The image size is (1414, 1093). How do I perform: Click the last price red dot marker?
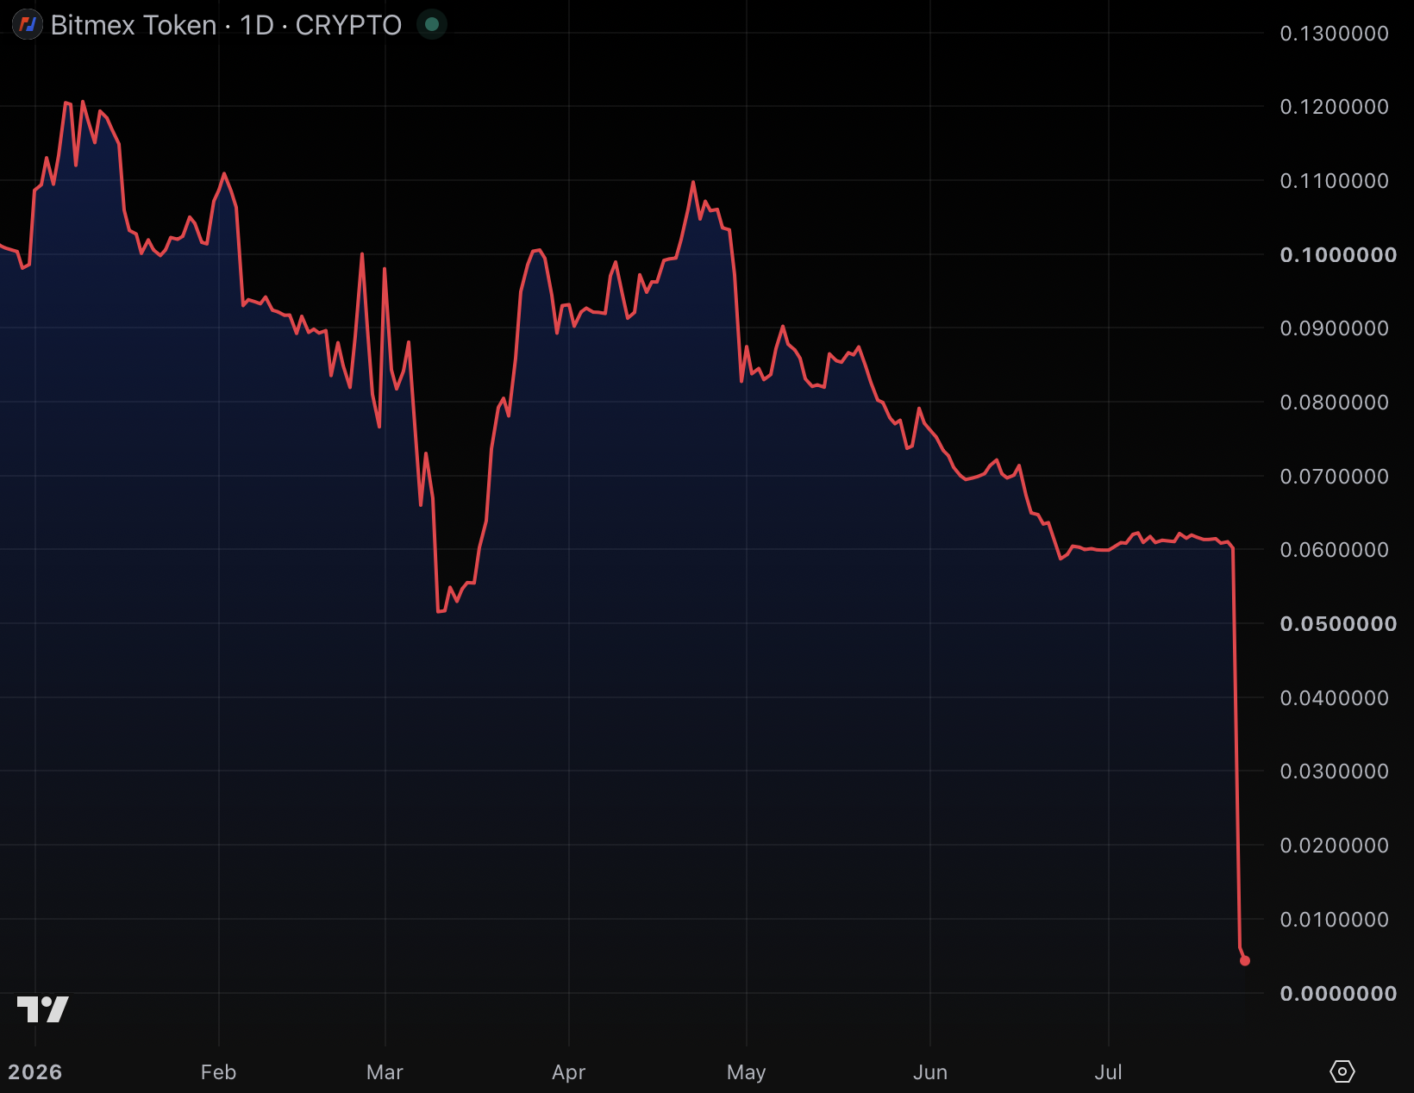click(1245, 960)
